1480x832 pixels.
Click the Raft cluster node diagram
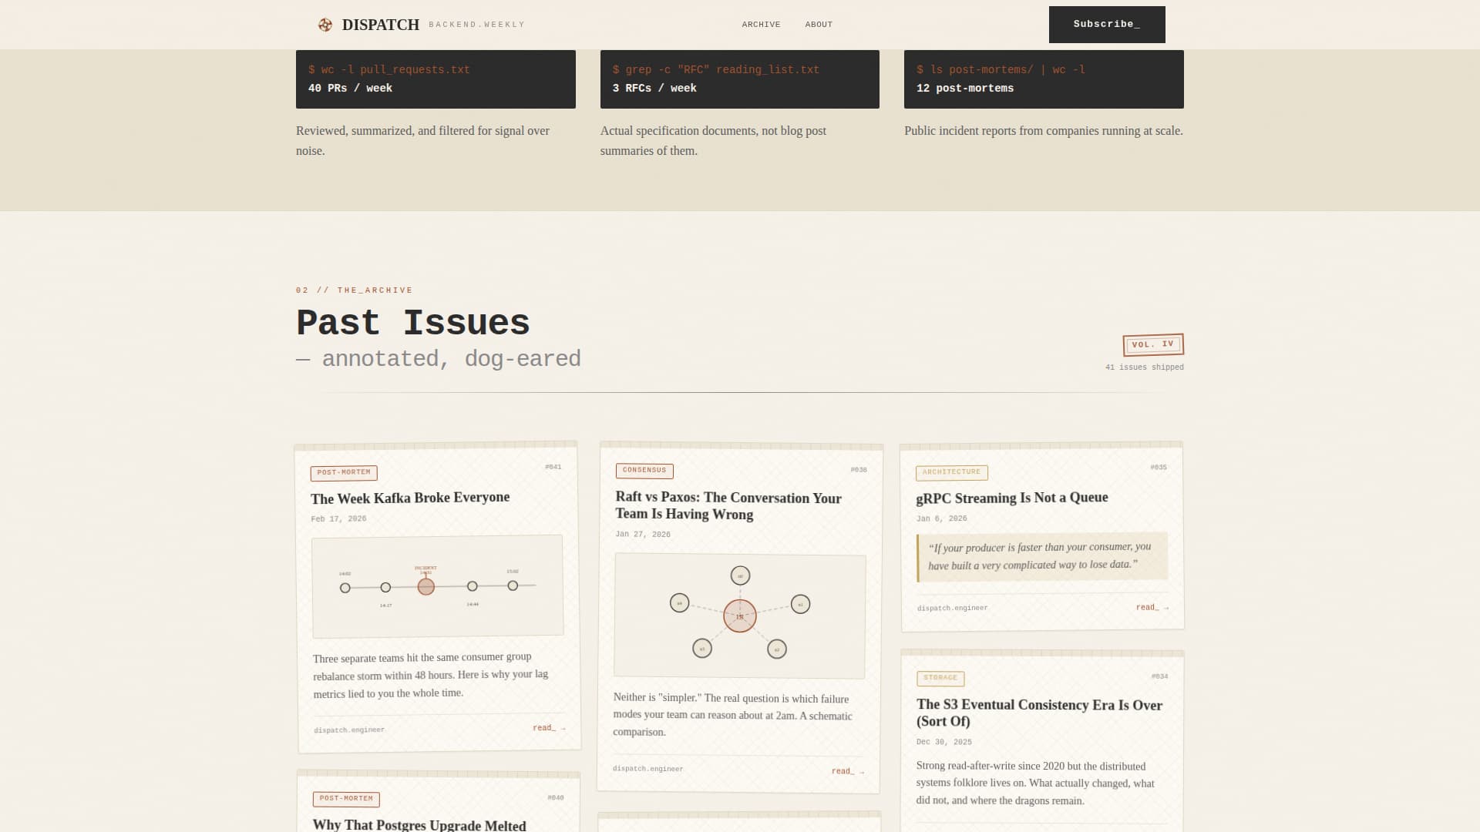tap(740, 616)
